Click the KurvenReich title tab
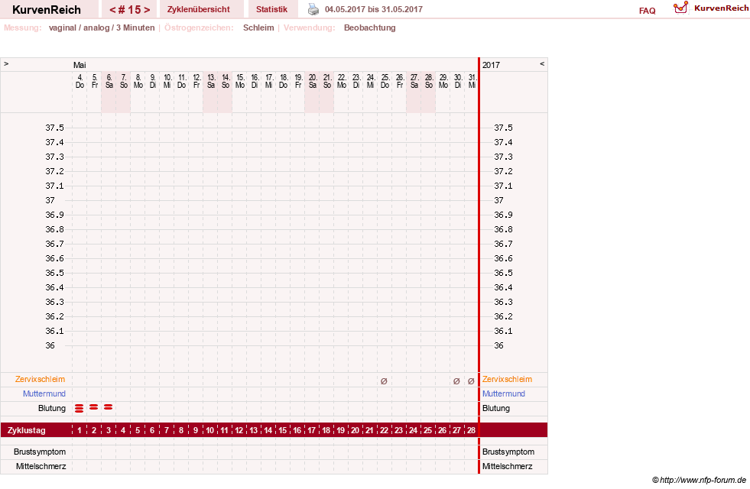Screen dimensions: 750x489 (x=47, y=10)
